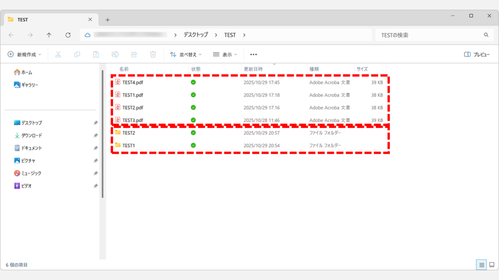Image resolution: width=499 pixels, height=280 pixels.
Task: Add a new tab with plus button
Action: pos(108,19)
